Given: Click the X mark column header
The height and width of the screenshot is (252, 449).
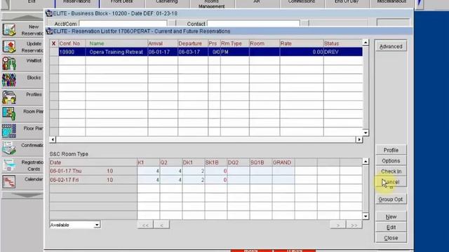Looking at the screenshot, I should (x=53, y=43).
